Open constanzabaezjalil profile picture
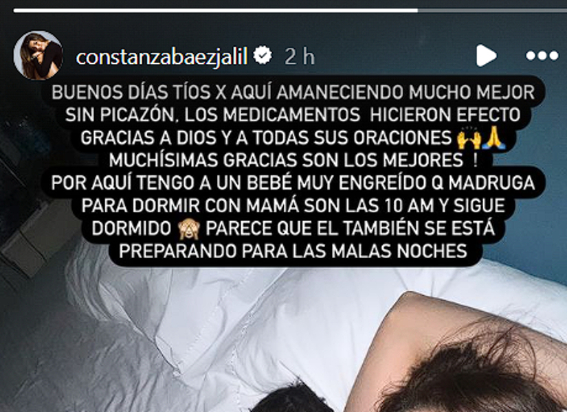 38,56
